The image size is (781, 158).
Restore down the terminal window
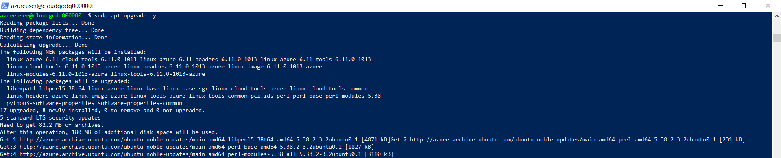(744, 6)
